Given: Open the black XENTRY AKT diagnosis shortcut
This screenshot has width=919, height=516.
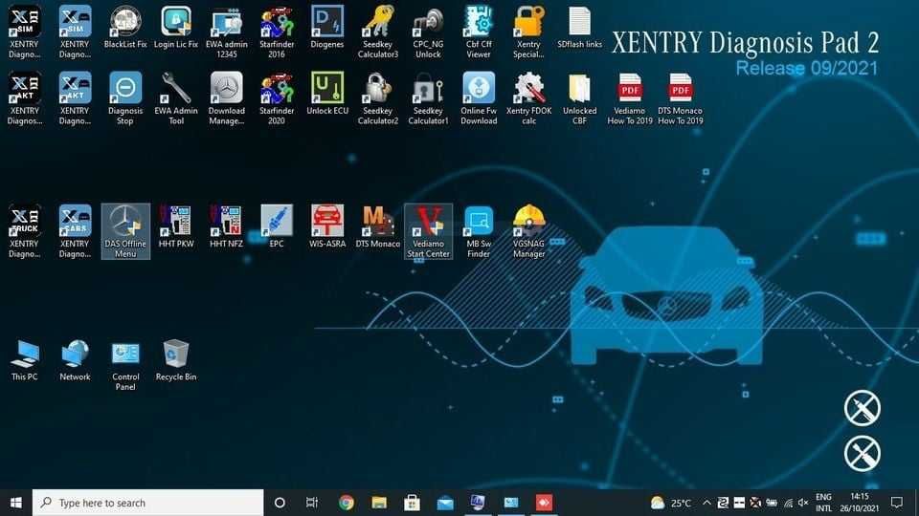Looking at the screenshot, I should (25, 98).
